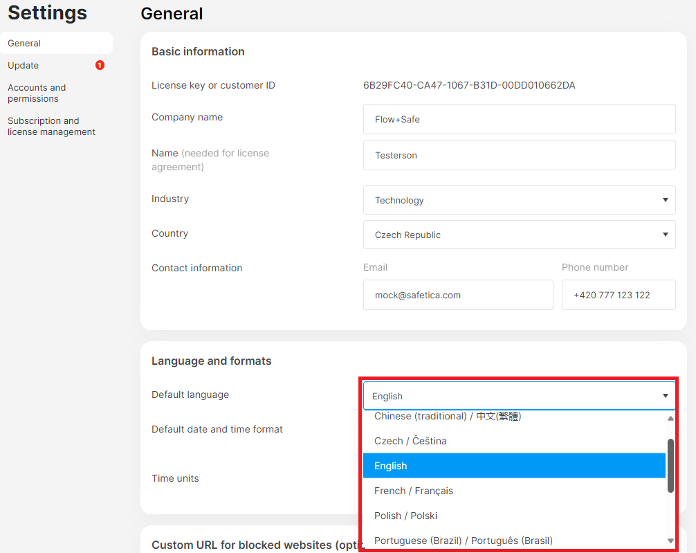
Task: Focus the Name field containing Testerson
Action: coord(519,155)
